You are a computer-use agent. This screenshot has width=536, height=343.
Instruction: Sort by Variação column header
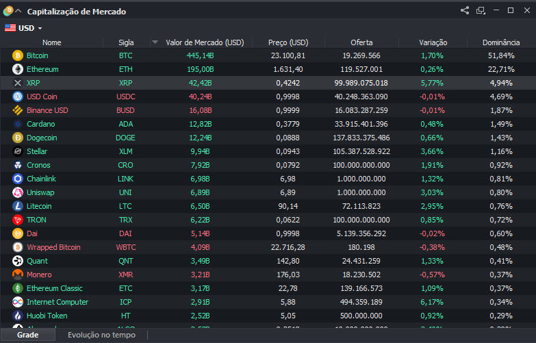click(x=433, y=42)
